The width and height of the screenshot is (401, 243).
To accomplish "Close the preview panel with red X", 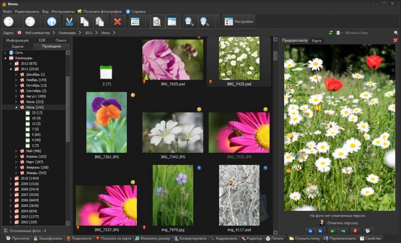I will 395,41.
